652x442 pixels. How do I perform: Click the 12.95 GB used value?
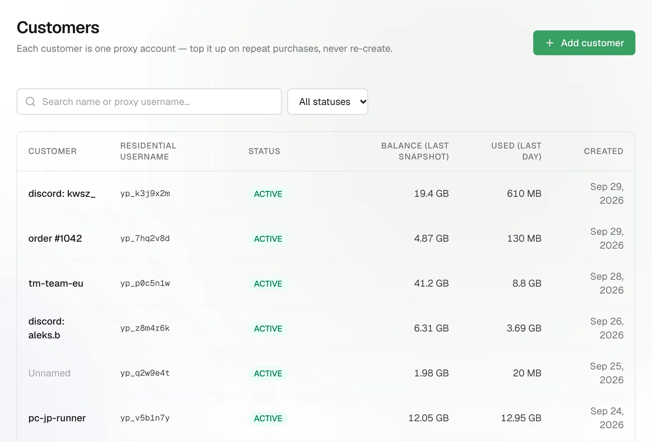pyautogui.click(x=521, y=418)
